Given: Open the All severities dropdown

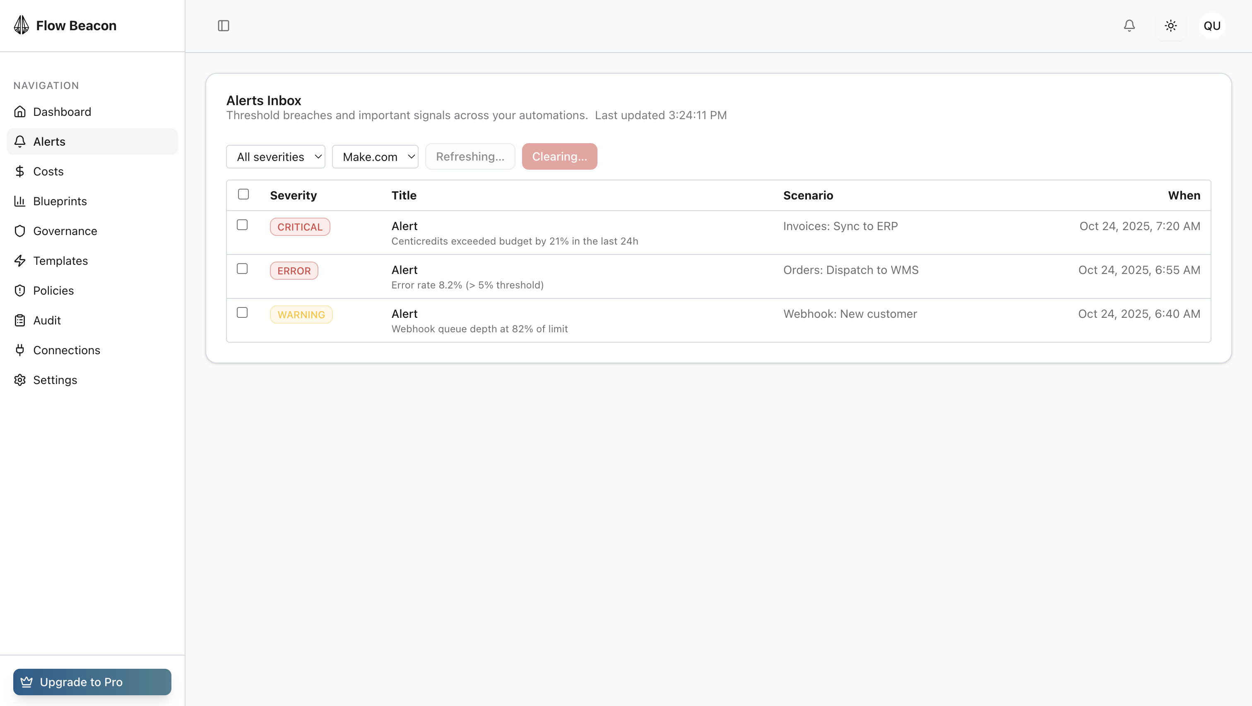Looking at the screenshot, I should [275, 156].
